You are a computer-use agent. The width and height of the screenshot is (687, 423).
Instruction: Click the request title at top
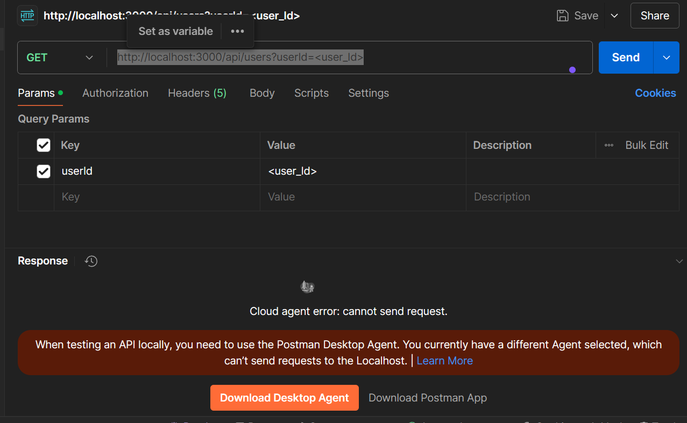pyautogui.click(x=172, y=16)
